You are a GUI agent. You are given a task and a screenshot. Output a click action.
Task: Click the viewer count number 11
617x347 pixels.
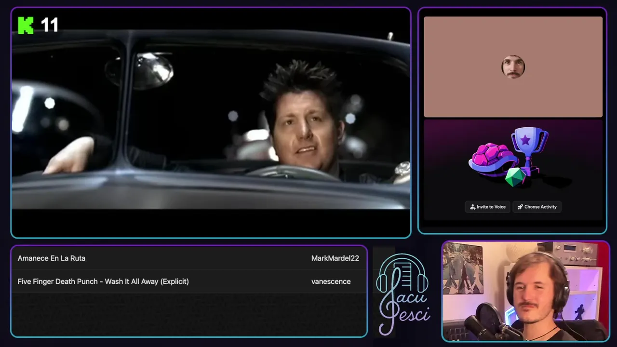pyautogui.click(x=49, y=25)
